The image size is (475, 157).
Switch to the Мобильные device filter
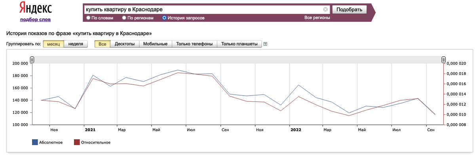155,44
